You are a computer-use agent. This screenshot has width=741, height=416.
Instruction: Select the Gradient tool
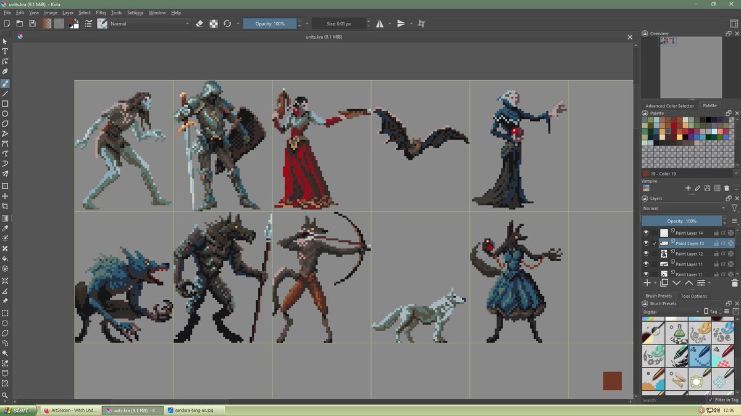(5, 218)
